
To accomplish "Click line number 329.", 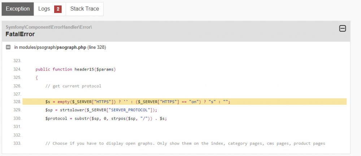I will [17, 110].
